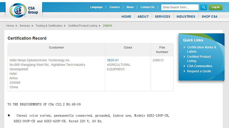Click the Quick Links panel heading
This screenshot has width=229, height=128.
[193, 40]
